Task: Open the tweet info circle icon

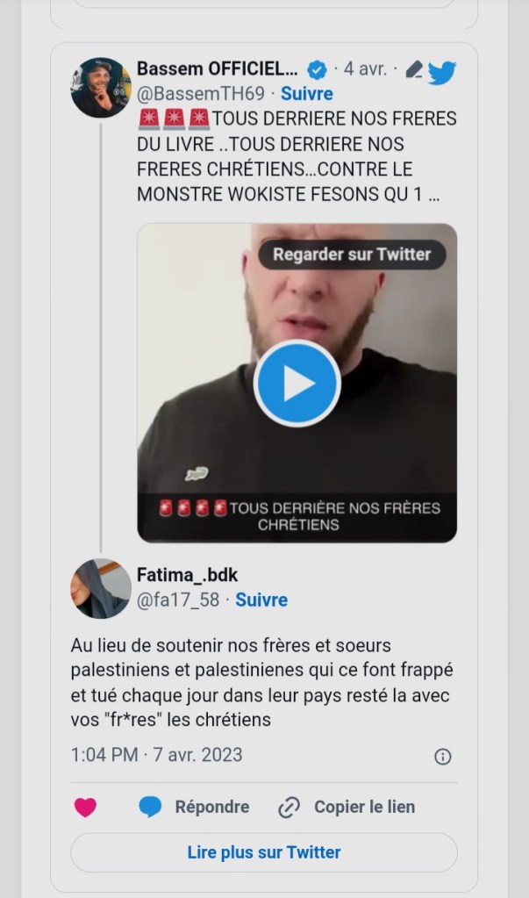Action: pos(442,757)
